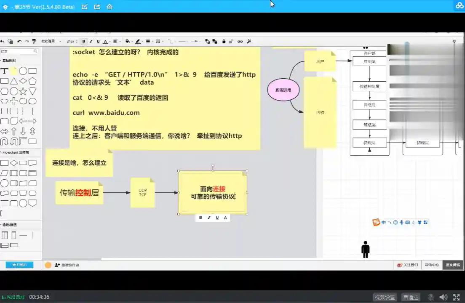Viewport: 465px width, 303px height.
Task: Toggle underline in the floating text toolbar
Action: [217, 218]
